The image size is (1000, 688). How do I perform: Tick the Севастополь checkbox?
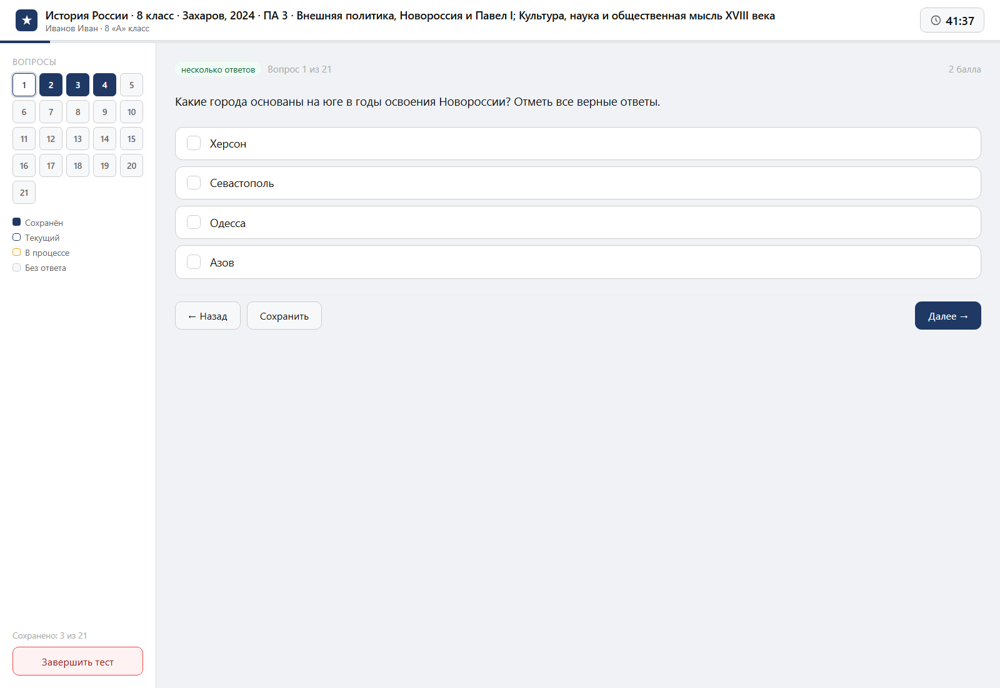coord(194,183)
